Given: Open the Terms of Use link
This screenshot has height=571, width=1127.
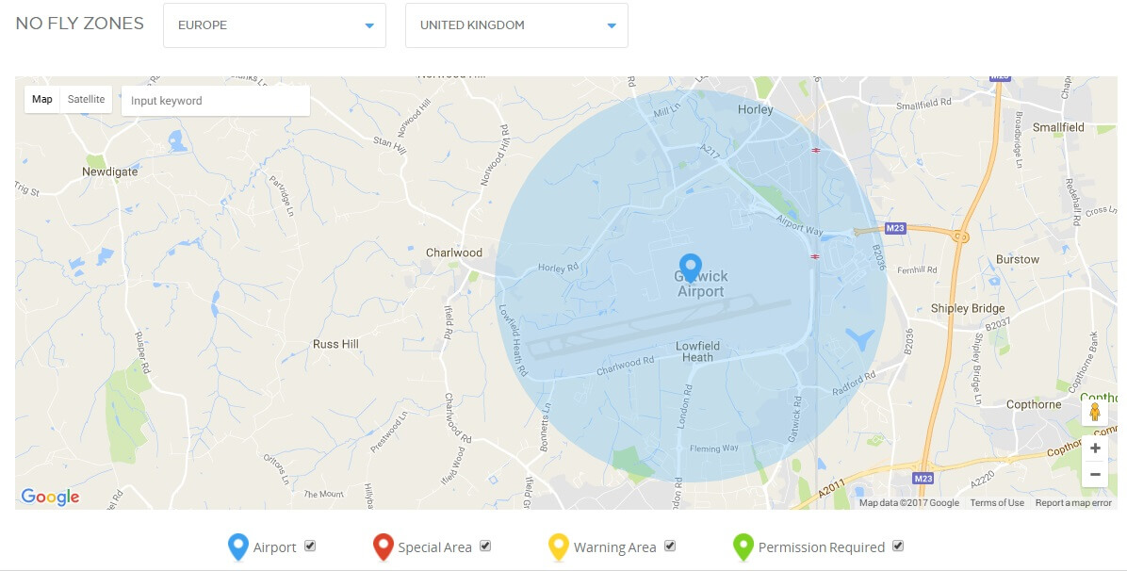Looking at the screenshot, I should pos(997,502).
